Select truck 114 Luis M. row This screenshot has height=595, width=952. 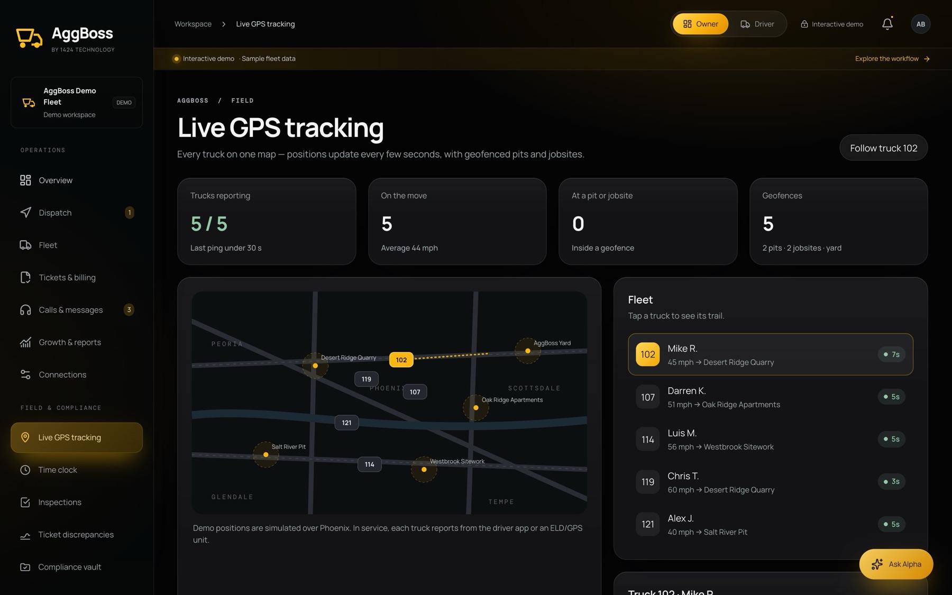[x=770, y=440]
